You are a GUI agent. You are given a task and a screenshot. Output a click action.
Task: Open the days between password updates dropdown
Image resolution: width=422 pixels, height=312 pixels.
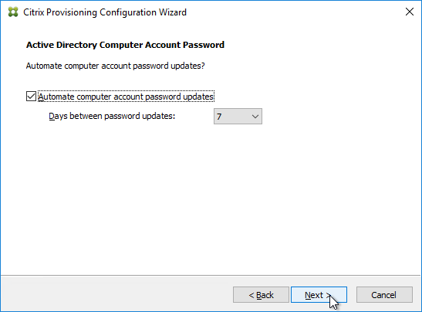pyautogui.click(x=238, y=117)
